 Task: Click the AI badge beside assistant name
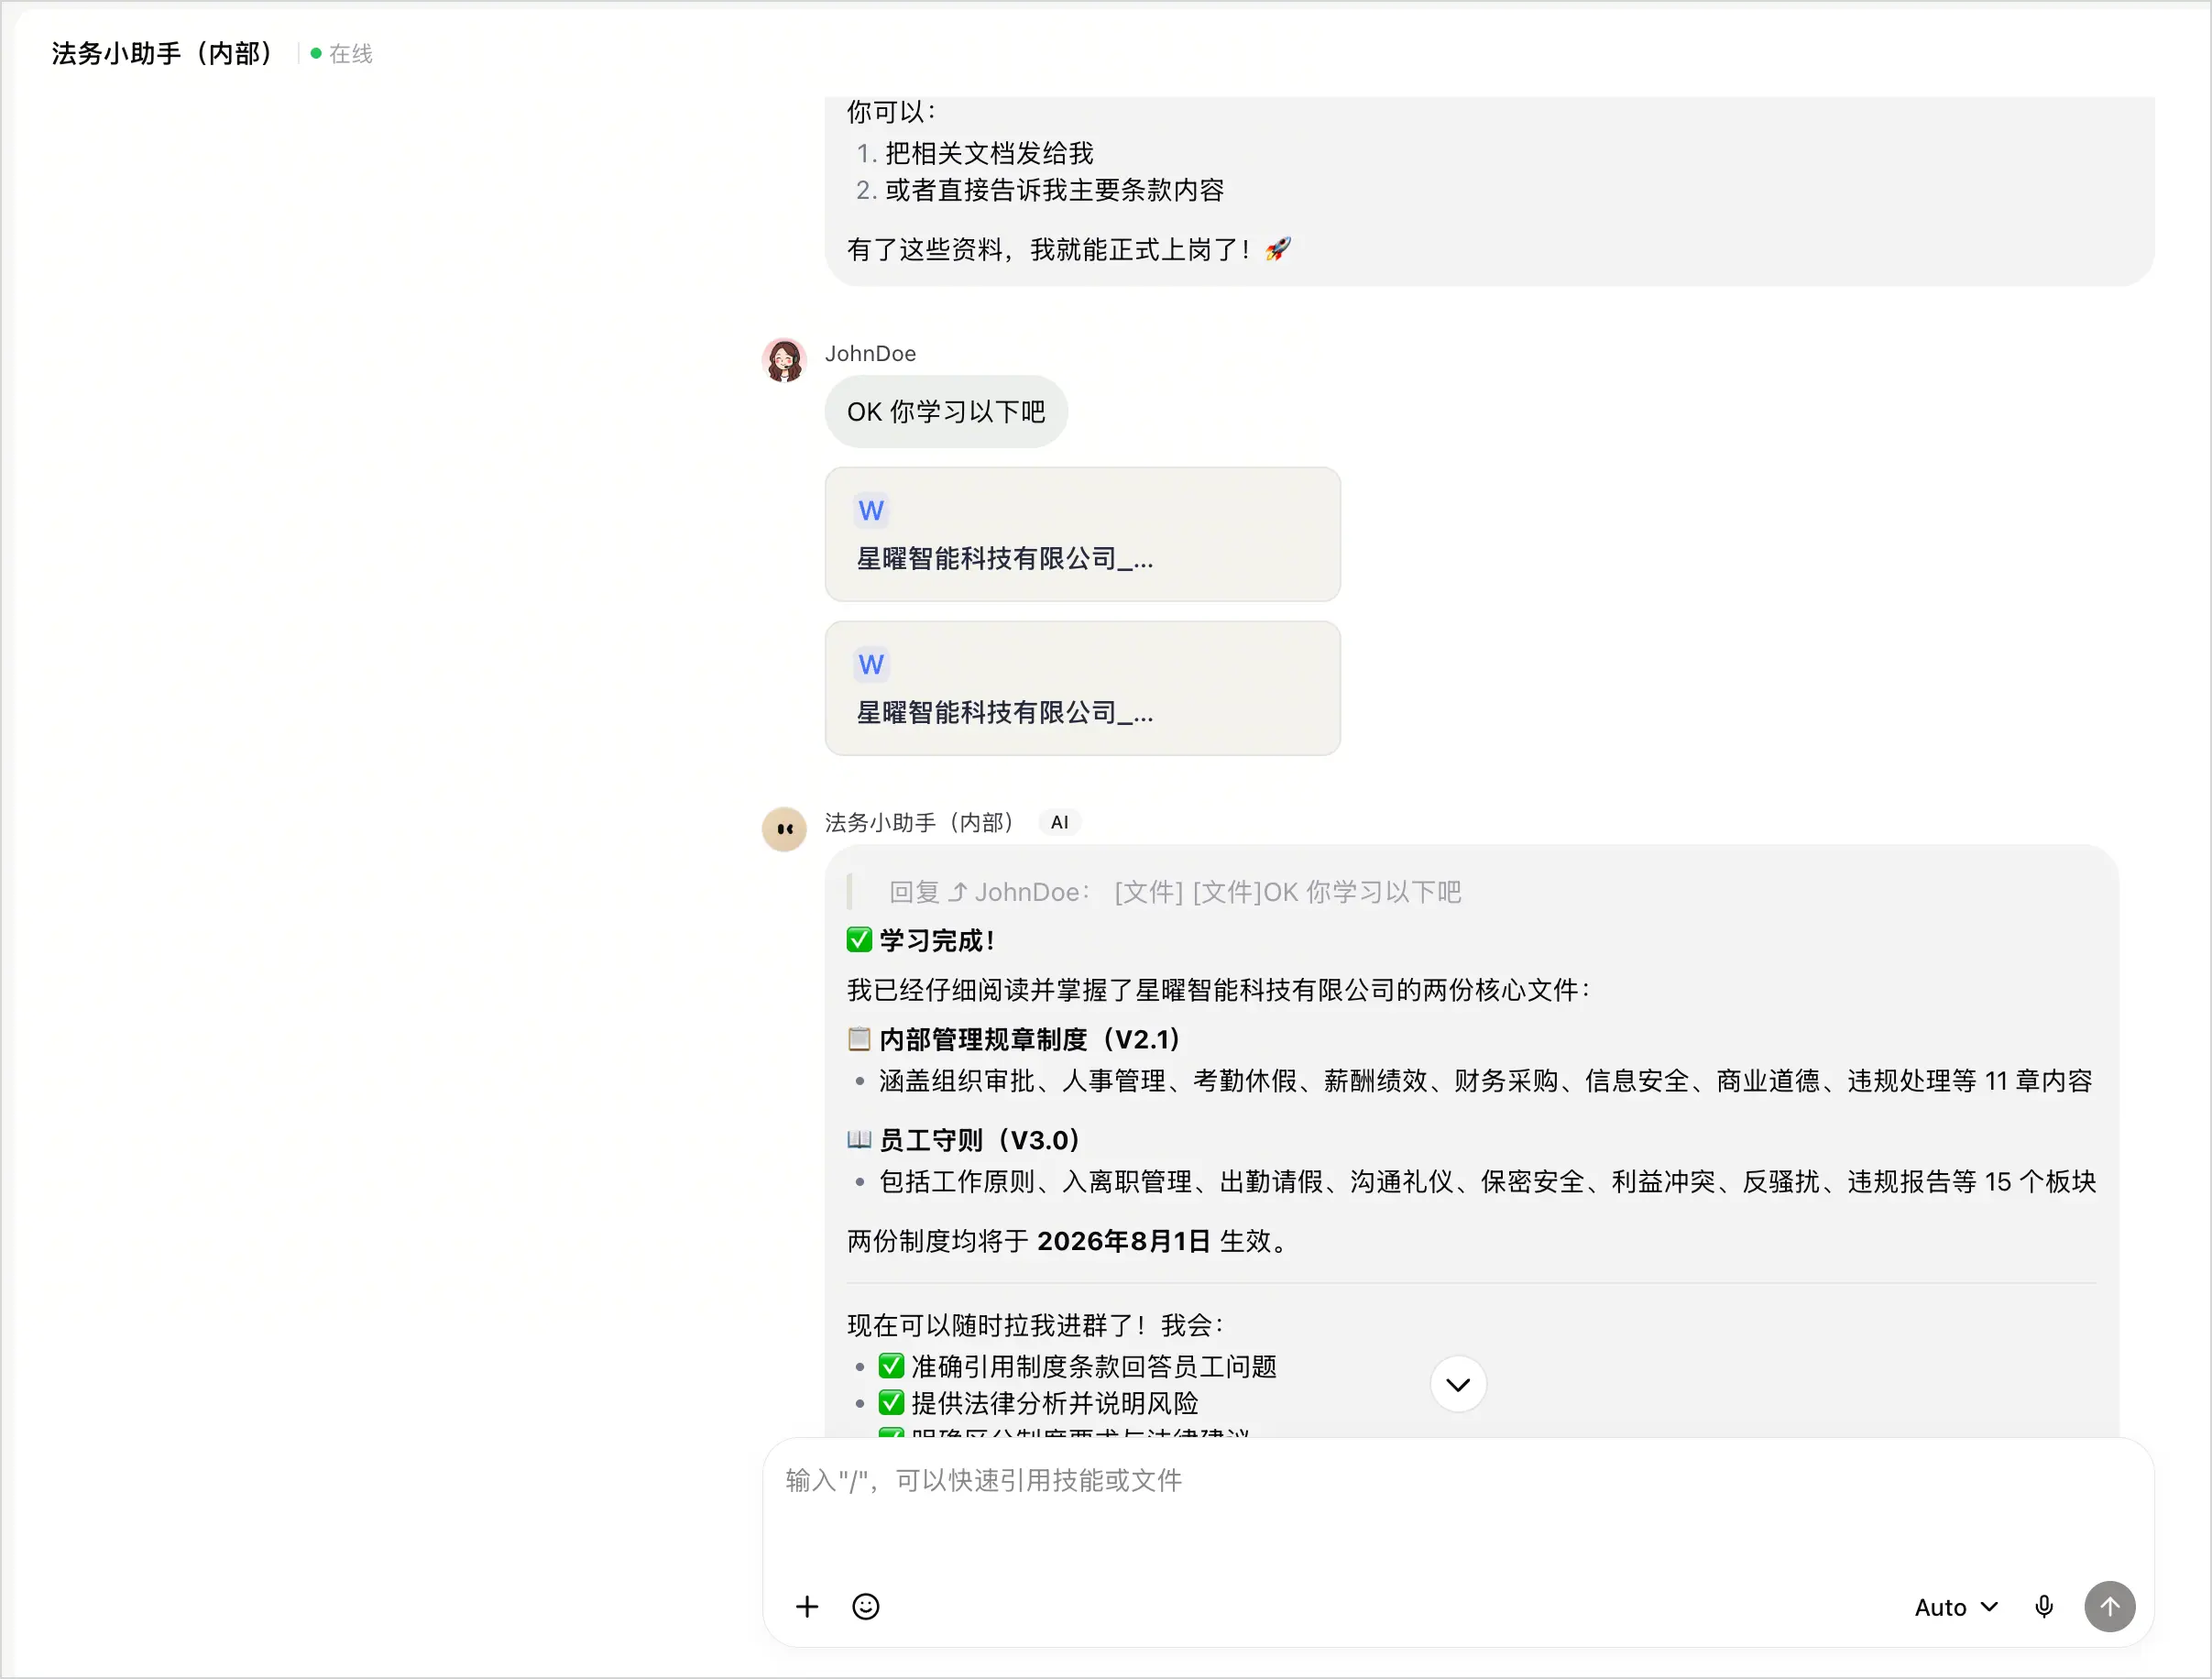tap(1059, 822)
